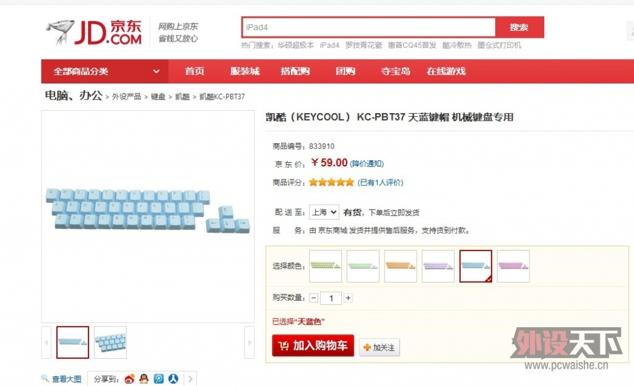Click the ￥59.00 price text

329,163
